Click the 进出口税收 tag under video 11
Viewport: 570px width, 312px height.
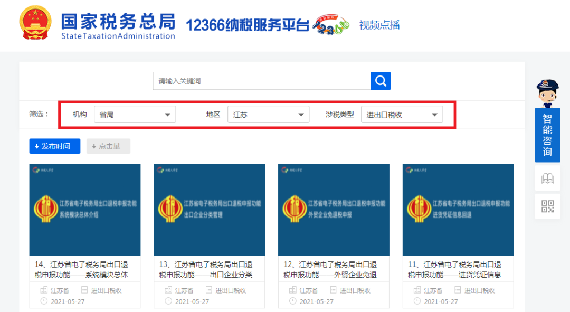(479, 290)
